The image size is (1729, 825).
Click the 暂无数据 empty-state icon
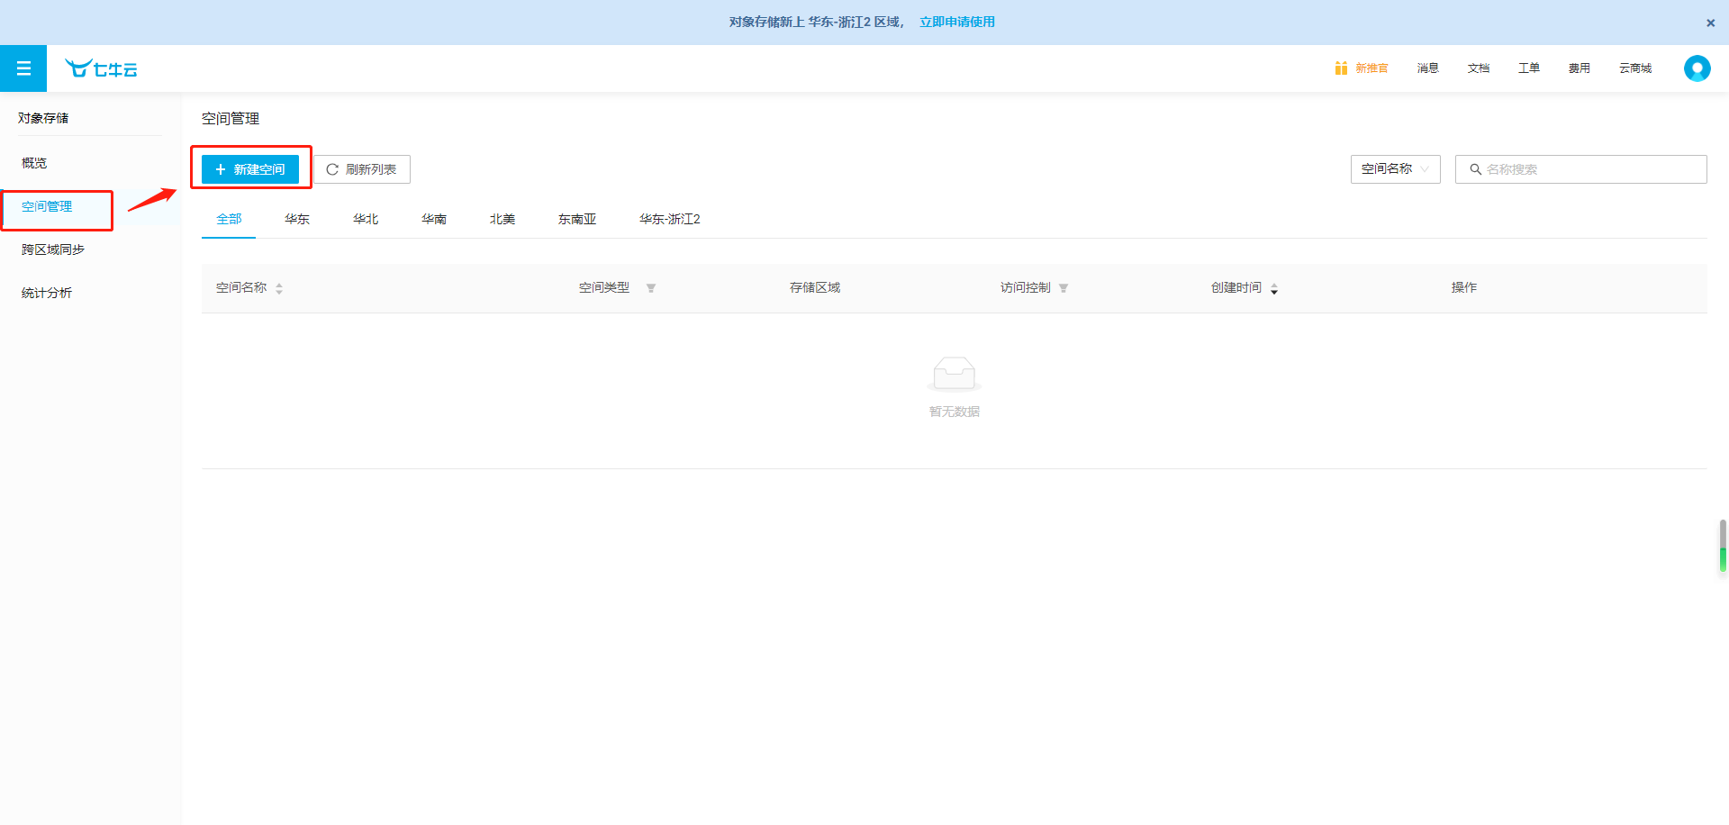954,374
